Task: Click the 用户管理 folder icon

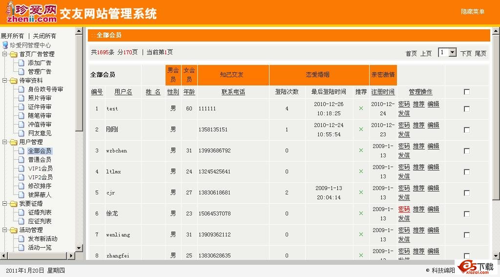Action: pyautogui.click(x=13, y=142)
